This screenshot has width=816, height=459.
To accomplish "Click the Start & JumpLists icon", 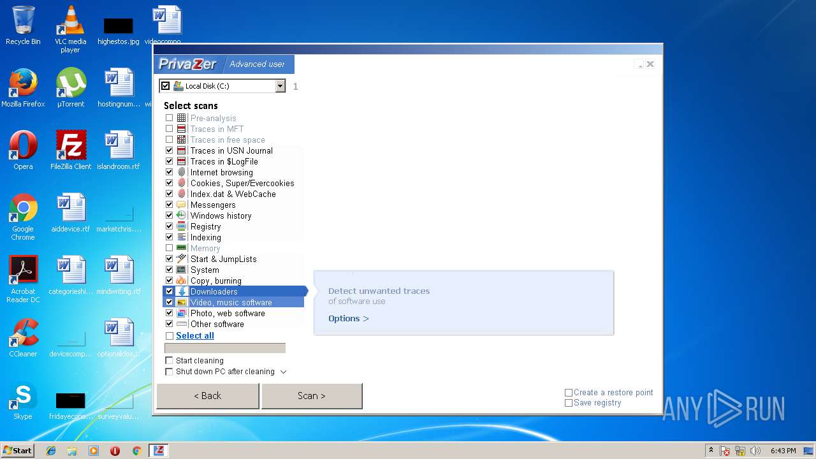I will point(182,259).
